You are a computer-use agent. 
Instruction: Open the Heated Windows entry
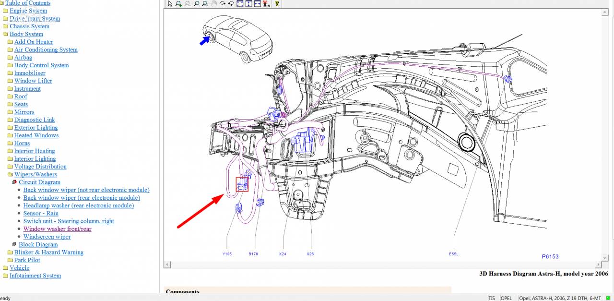36,135
